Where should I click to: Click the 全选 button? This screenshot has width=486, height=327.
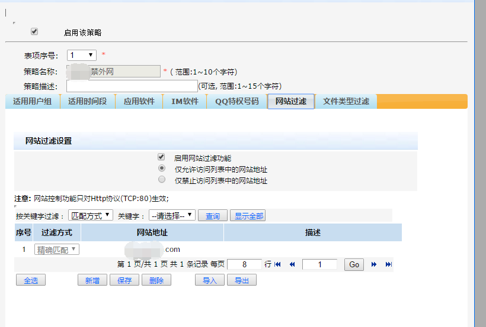[31, 280]
